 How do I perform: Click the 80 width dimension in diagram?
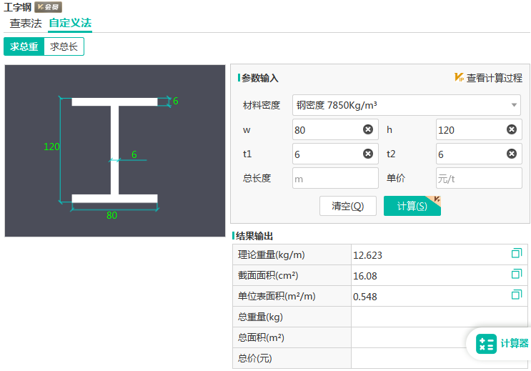coord(111,215)
